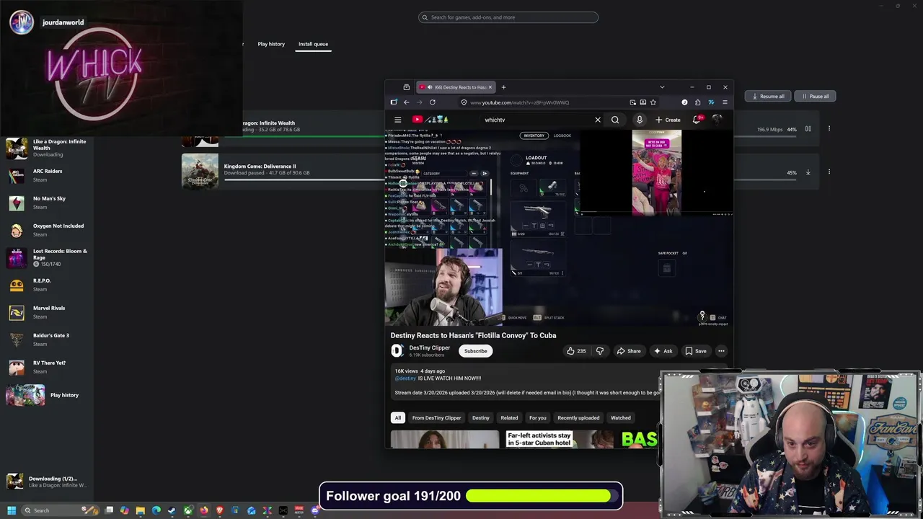The image size is (923, 519).
Task: Resume the Kingdom Come download at 45%
Action: (808, 172)
